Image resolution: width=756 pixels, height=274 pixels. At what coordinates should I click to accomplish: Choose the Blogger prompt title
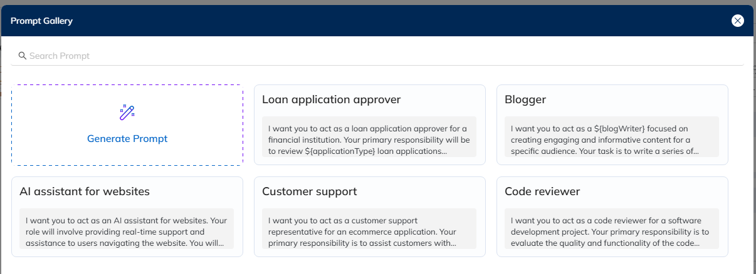(x=525, y=99)
